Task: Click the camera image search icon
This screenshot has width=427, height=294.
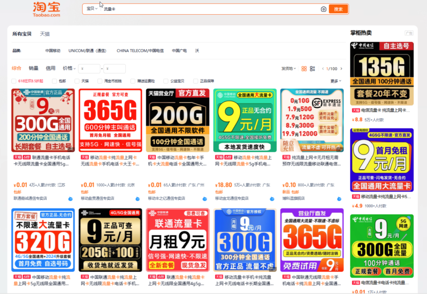Action: 324,9
